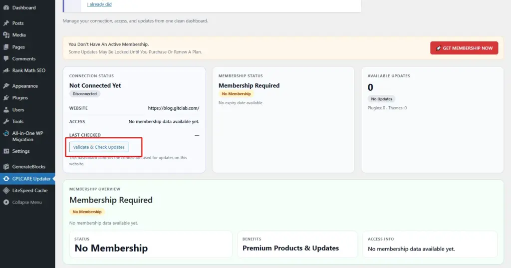
Task: Open the Settings menu item
Action: [x=21, y=151]
